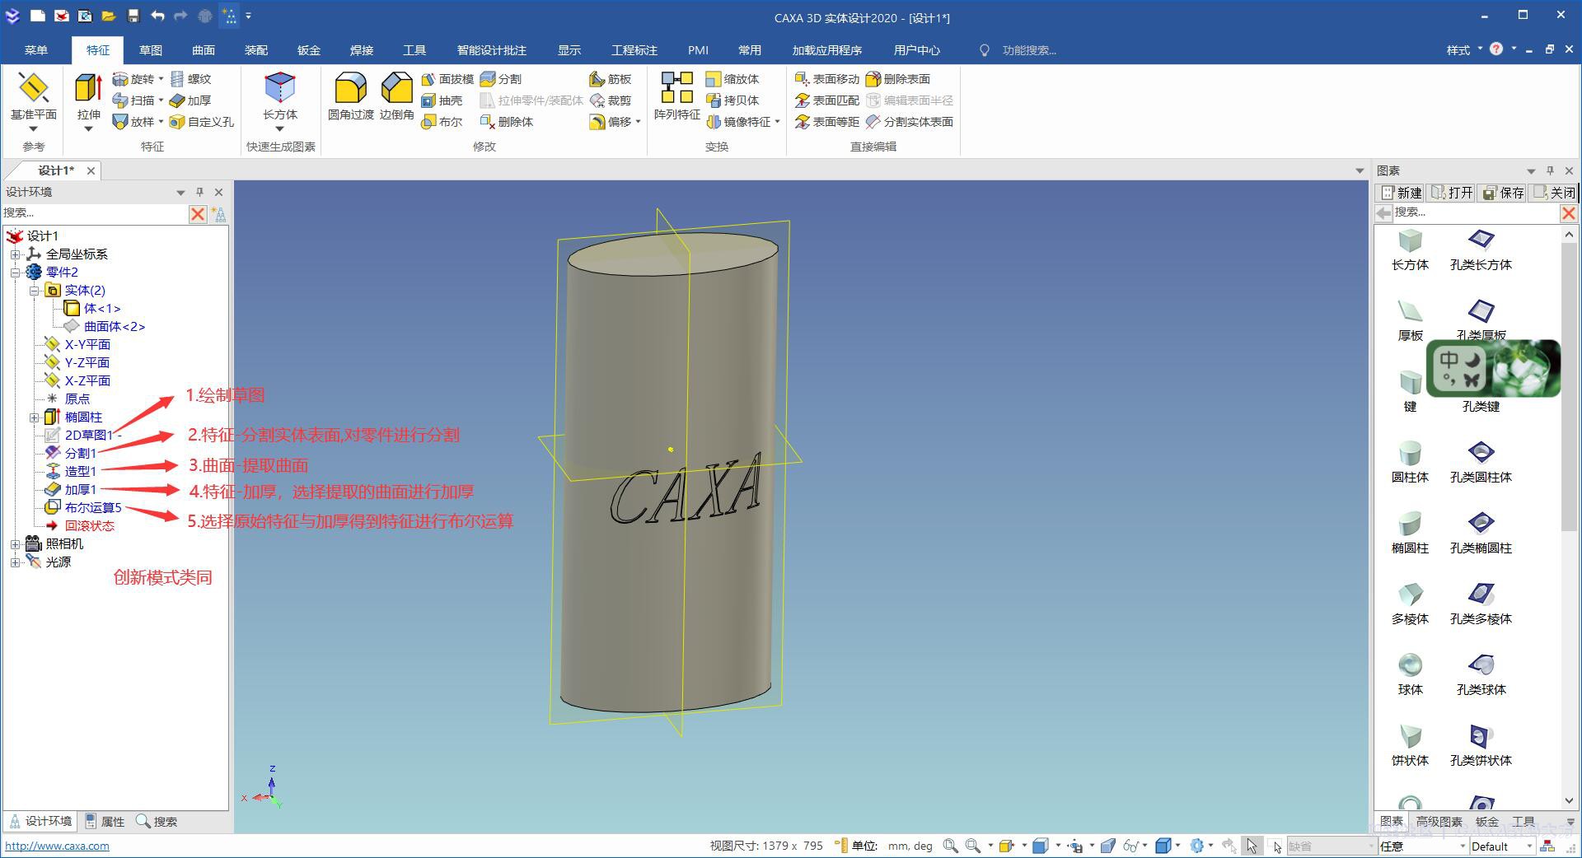Viewport: 1582px width, 858px height.
Task: Clear the design tree search with red X
Action: pyautogui.click(x=198, y=214)
